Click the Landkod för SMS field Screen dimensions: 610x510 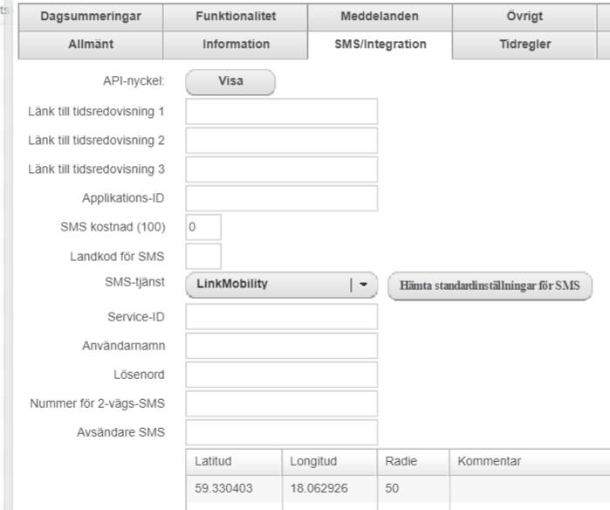(x=203, y=256)
